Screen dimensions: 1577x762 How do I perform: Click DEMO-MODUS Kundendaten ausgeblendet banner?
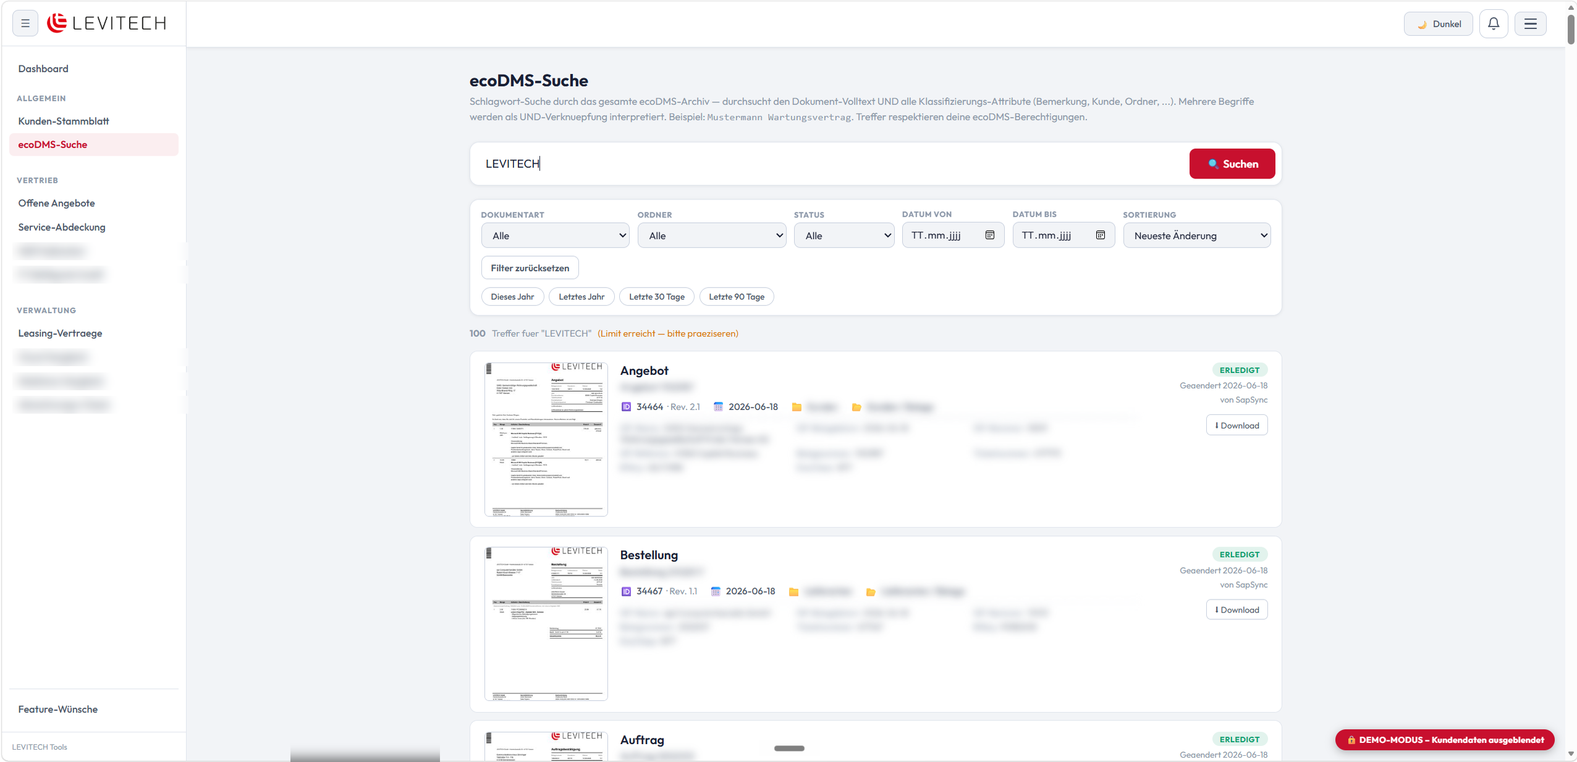[x=1445, y=740]
